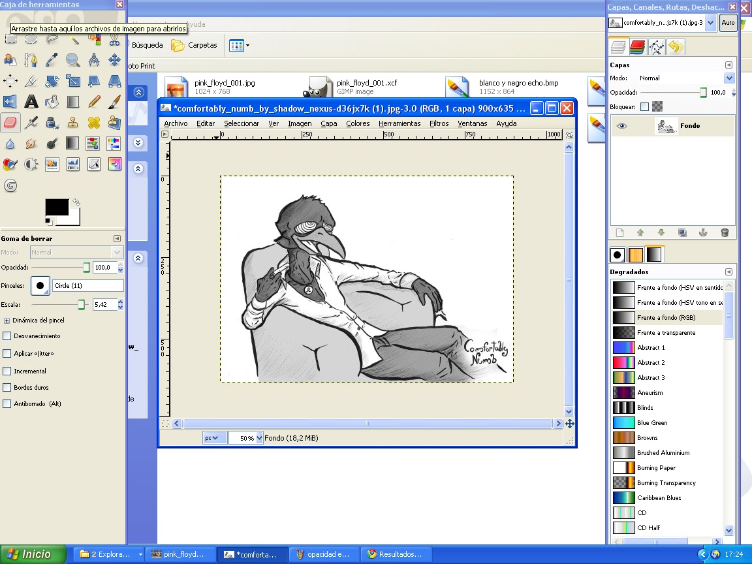Image resolution: width=752 pixels, height=564 pixels.
Task: Hide the Fondo layer with eye icon
Action: tap(621, 125)
